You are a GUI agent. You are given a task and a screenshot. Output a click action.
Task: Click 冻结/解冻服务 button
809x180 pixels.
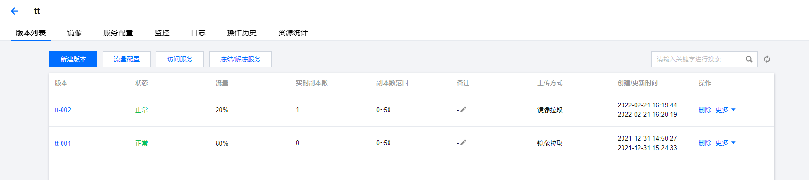[x=240, y=59]
